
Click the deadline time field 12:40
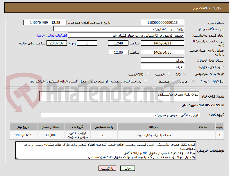tap(118, 43)
